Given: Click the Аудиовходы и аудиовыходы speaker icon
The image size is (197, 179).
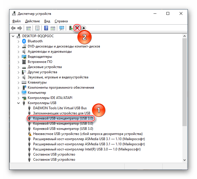Looking at the screenshot, I should coord(24,51).
